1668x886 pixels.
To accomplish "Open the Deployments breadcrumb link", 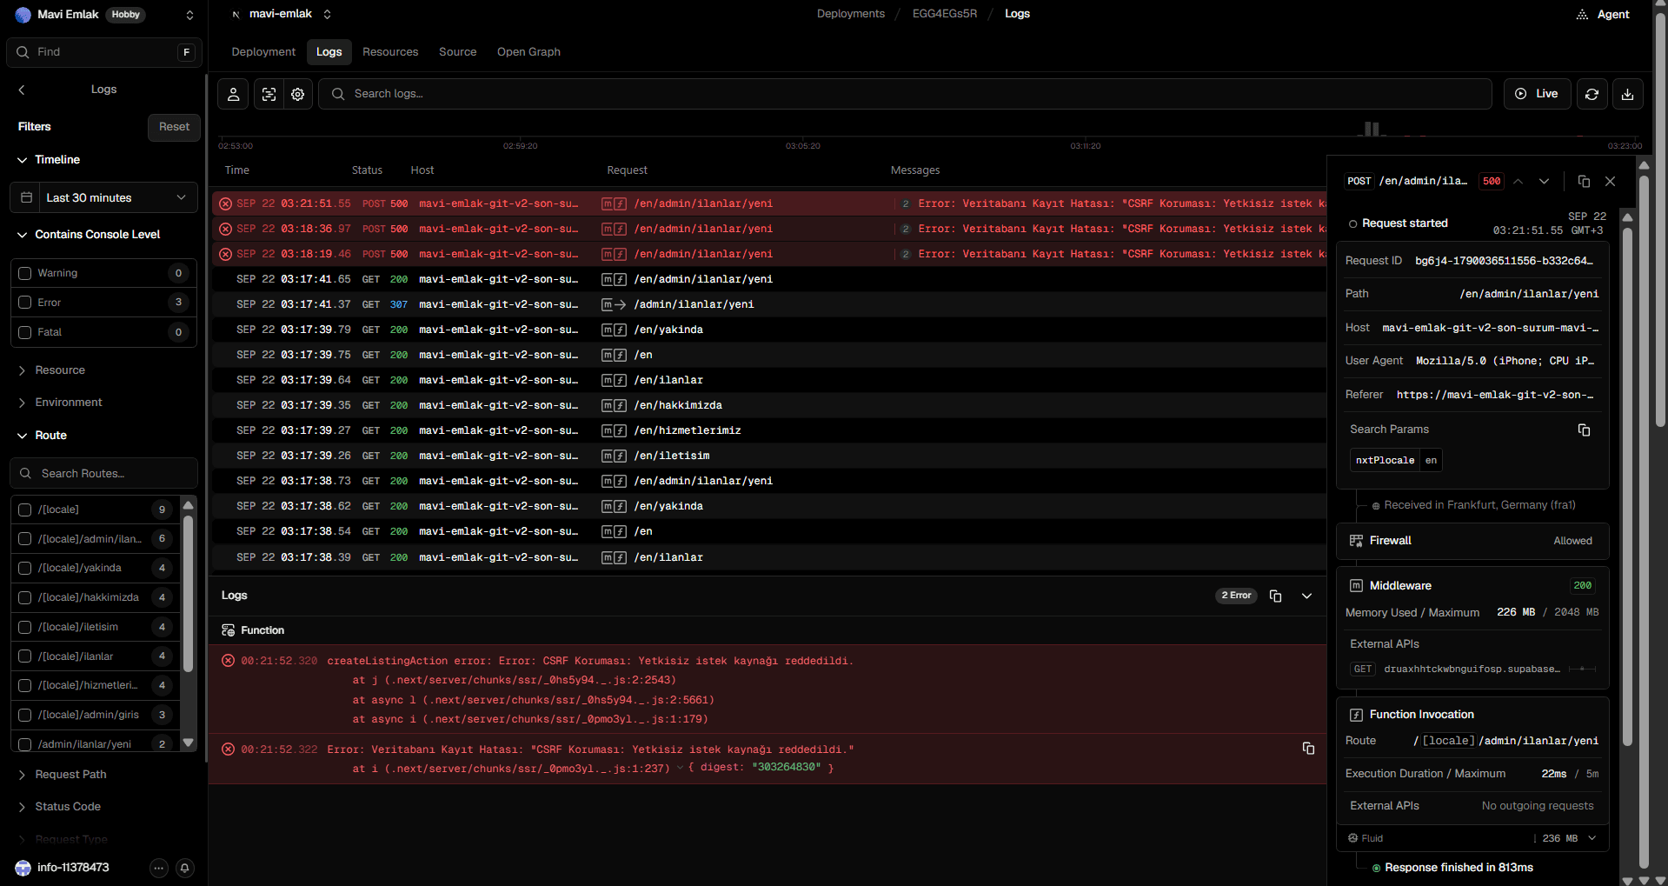I will coord(850,14).
